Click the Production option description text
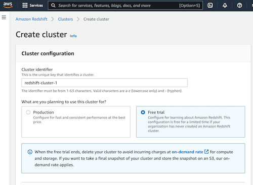253x185 pixels. (x=79, y=119)
